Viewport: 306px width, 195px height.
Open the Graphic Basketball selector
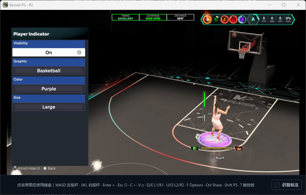tap(49, 70)
